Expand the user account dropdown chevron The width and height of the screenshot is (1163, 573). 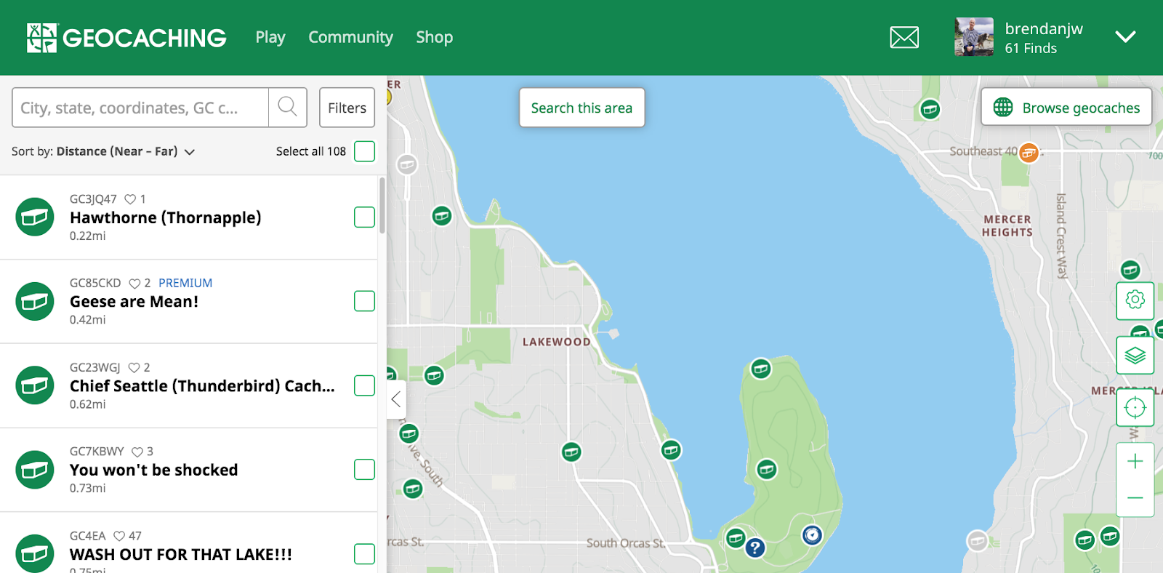[x=1125, y=37]
